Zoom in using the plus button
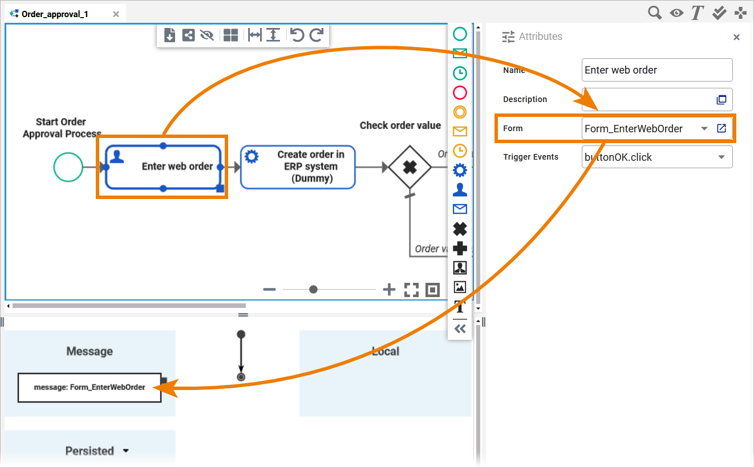Screen dimensions: 754x467 pos(389,290)
